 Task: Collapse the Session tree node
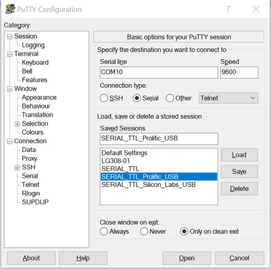tap(10, 37)
